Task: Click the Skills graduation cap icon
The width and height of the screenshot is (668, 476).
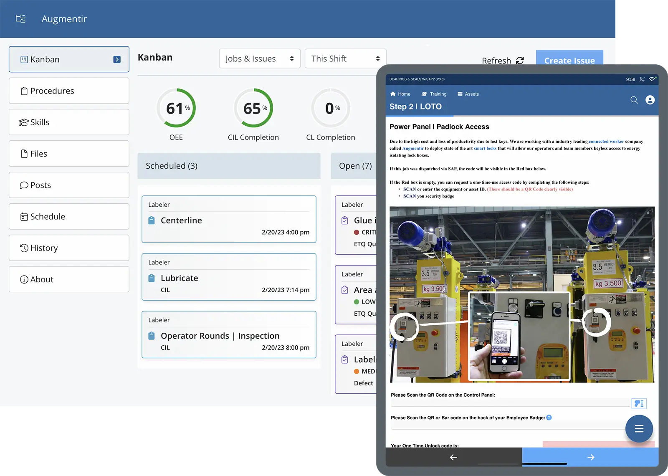Action: [x=24, y=122]
